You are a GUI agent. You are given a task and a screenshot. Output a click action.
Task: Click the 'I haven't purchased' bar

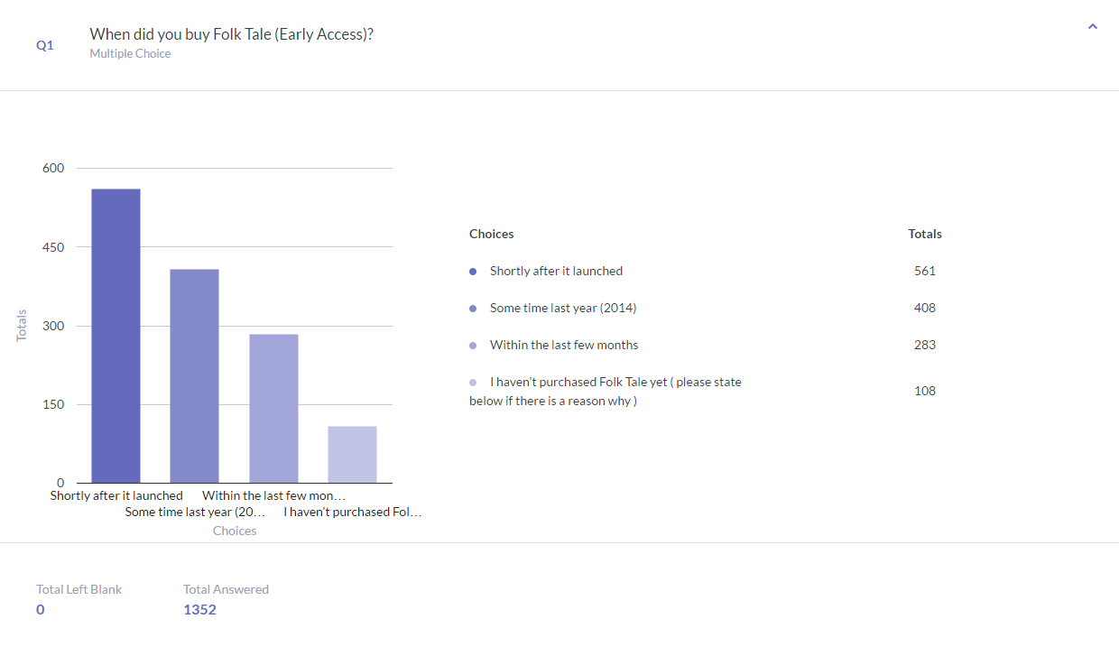[353, 455]
